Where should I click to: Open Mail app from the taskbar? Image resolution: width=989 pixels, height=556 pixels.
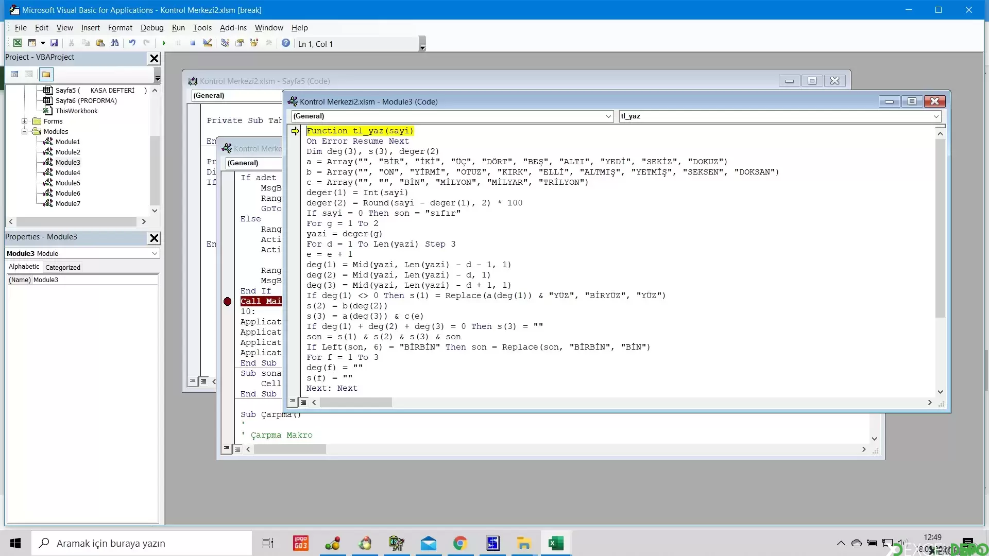[x=428, y=543]
